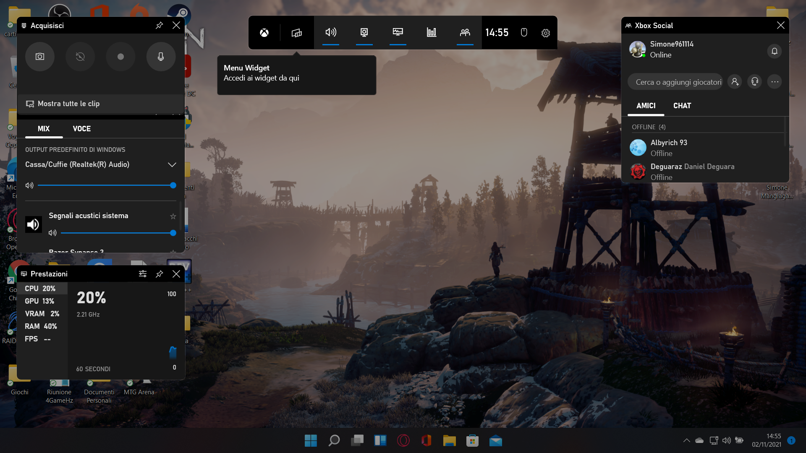
Task: Open the notification center badge
Action: pyautogui.click(x=791, y=440)
